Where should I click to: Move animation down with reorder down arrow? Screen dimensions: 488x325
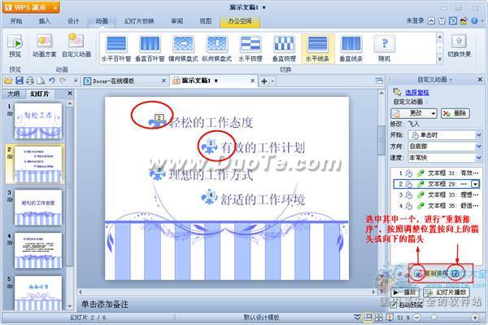point(455,274)
